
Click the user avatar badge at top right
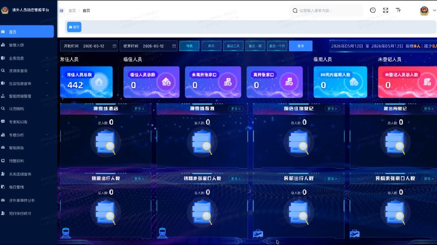424,10
